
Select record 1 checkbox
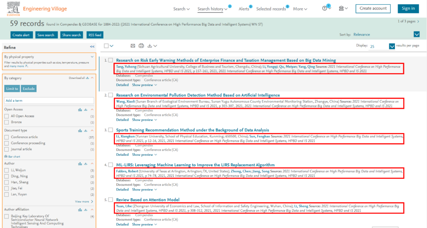[111, 60]
